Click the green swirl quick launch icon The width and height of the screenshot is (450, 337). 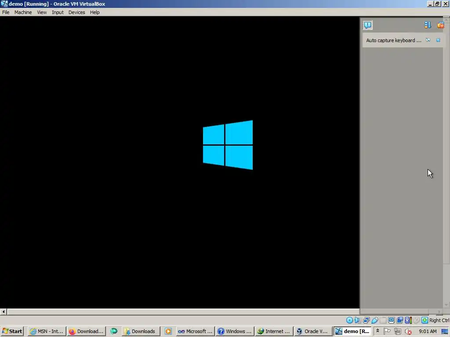pyautogui.click(x=114, y=331)
